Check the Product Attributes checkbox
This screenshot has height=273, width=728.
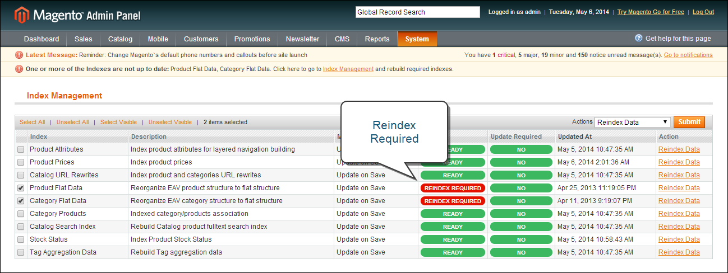pyautogui.click(x=21, y=149)
